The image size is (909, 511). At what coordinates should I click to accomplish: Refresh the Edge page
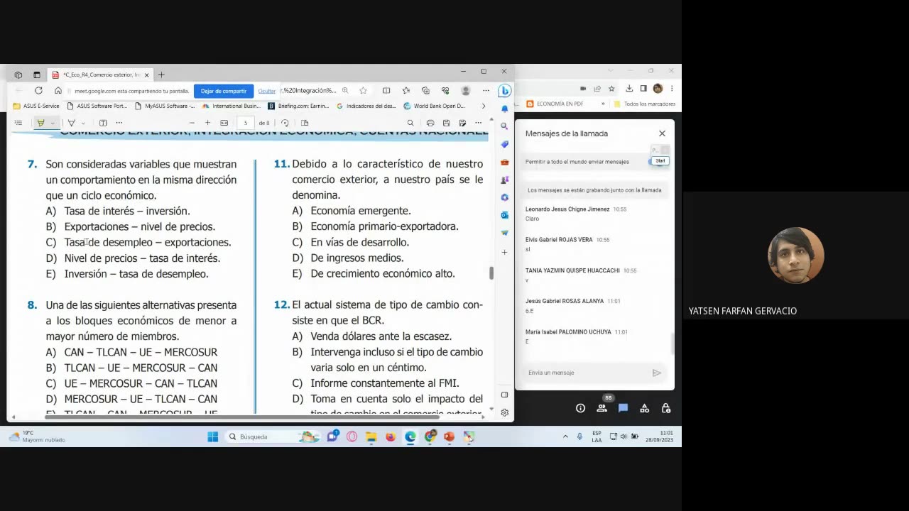tap(38, 90)
